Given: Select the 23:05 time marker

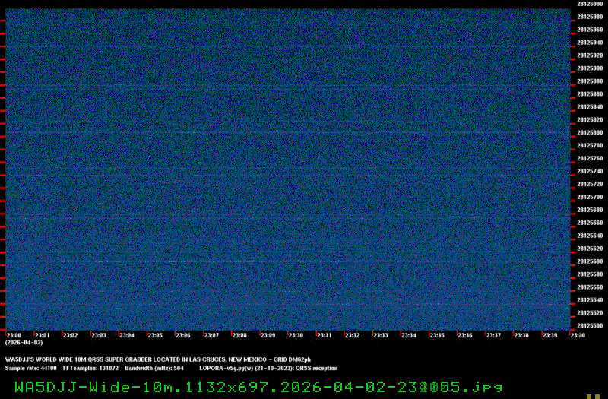Looking at the screenshot, I should coord(154,335).
